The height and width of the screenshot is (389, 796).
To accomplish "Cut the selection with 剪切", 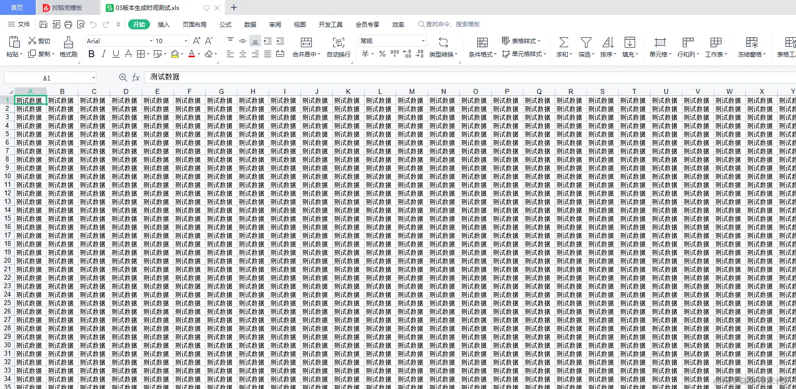I will click(39, 41).
